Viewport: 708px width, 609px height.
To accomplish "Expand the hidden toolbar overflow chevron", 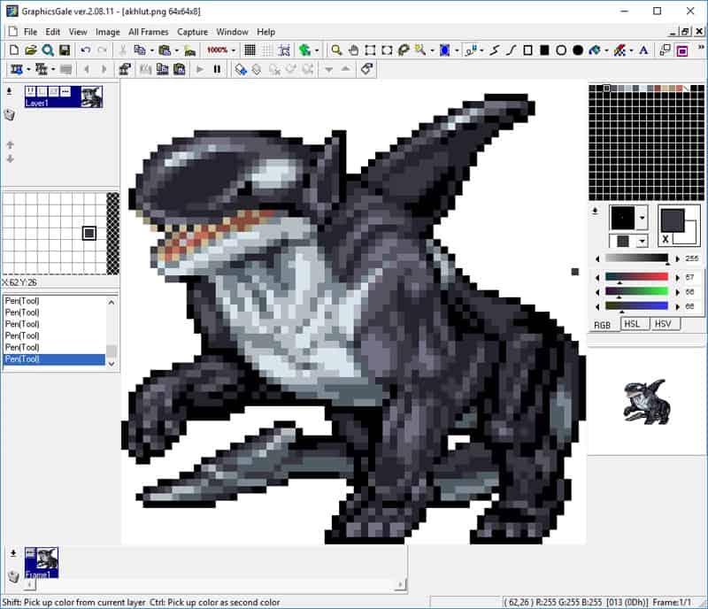I will tap(701, 47).
